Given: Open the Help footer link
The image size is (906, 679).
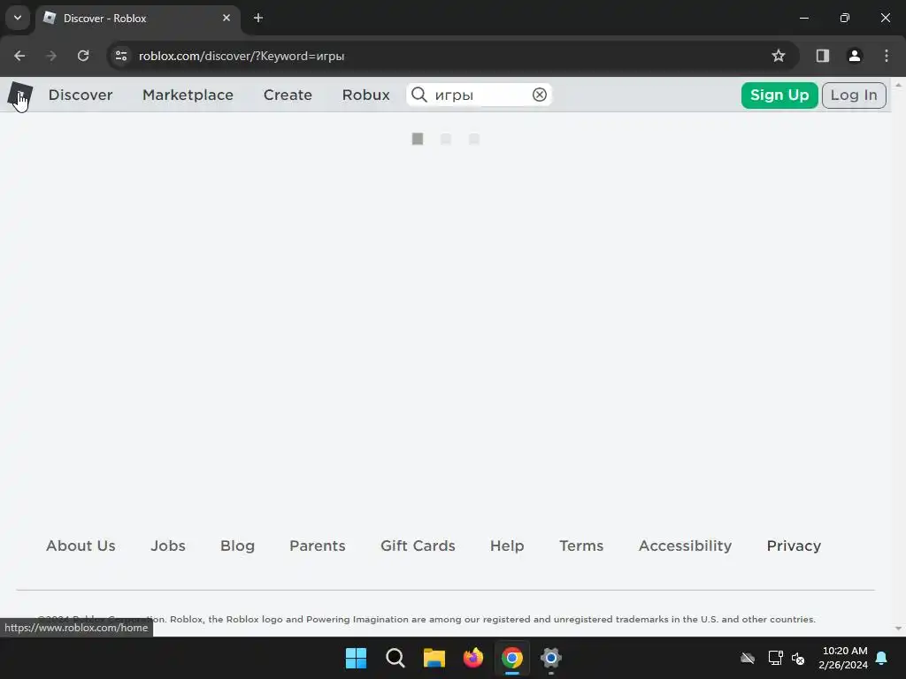Looking at the screenshot, I should [x=507, y=545].
